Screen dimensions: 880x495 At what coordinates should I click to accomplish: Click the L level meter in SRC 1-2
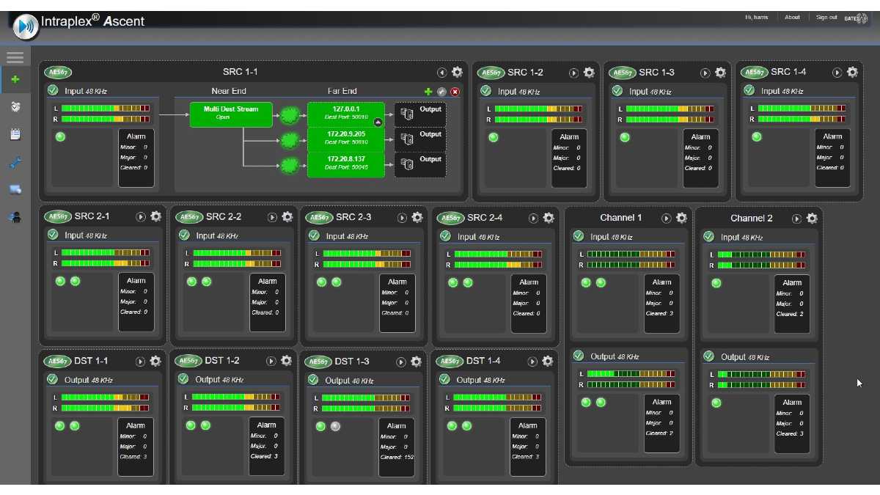point(538,109)
